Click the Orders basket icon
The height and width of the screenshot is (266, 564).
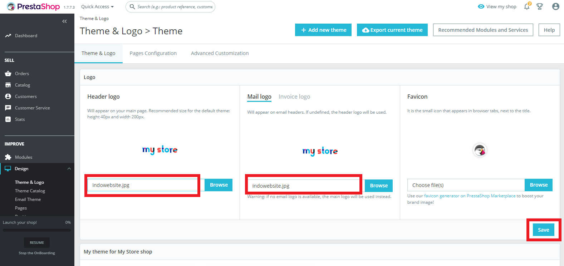(8, 74)
